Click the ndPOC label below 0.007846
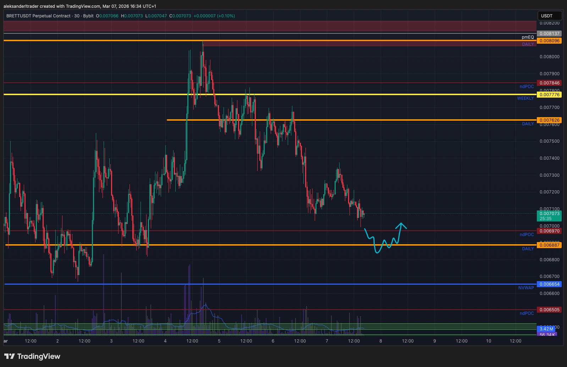The width and height of the screenshot is (567, 367). (527, 87)
